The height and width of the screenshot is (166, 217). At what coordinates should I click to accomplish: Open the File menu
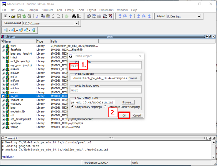4,10
